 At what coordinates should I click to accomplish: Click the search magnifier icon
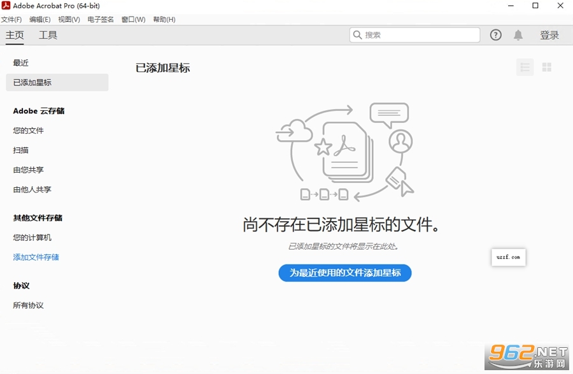[x=357, y=35]
